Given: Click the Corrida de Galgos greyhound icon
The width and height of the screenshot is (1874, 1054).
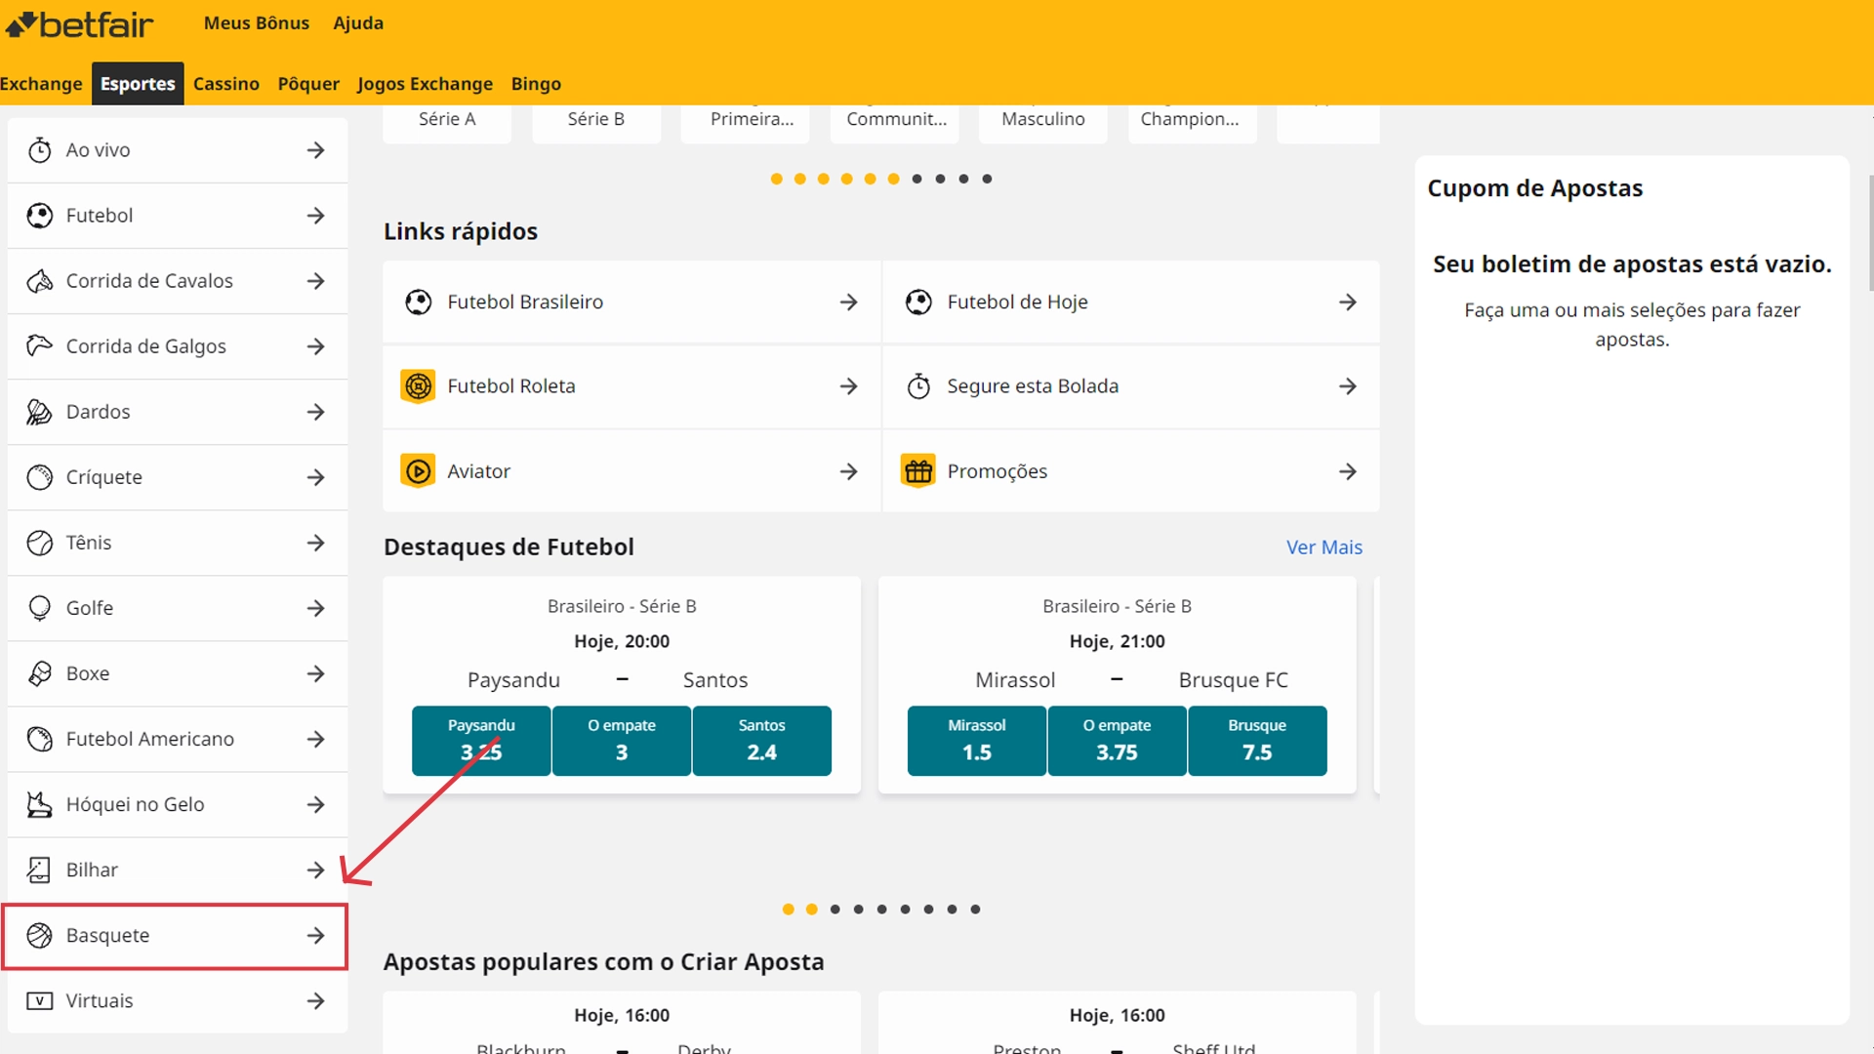Looking at the screenshot, I should click(39, 346).
